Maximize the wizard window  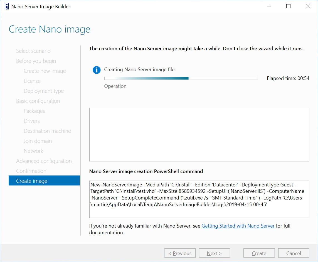(x=288, y=6)
